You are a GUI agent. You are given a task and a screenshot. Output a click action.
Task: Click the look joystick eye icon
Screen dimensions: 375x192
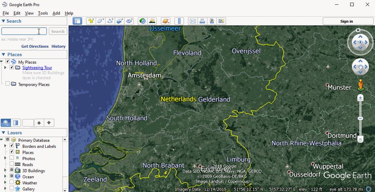[360, 42]
